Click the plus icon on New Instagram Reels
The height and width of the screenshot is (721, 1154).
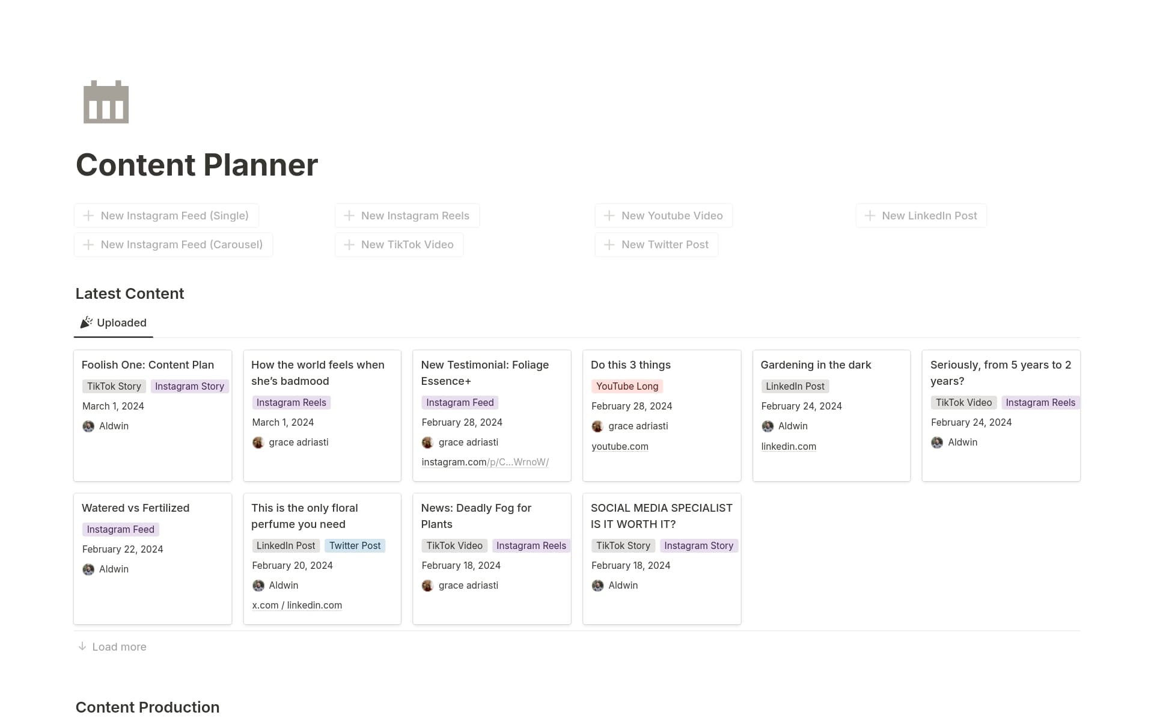(350, 215)
